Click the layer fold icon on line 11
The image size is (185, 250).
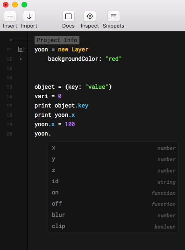coord(21,50)
